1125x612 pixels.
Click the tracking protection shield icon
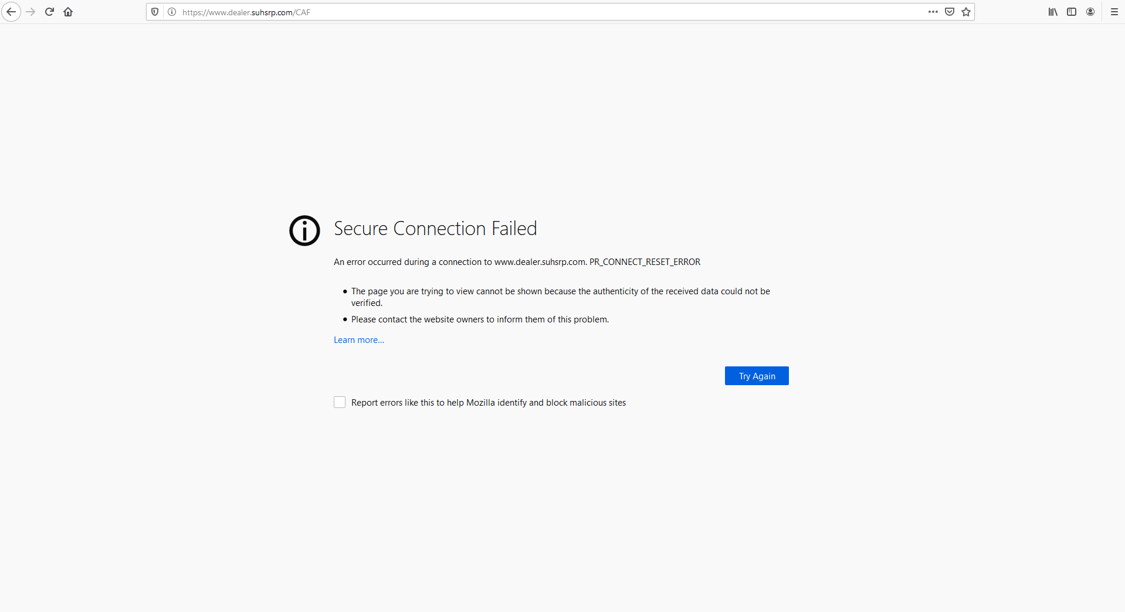coord(154,12)
